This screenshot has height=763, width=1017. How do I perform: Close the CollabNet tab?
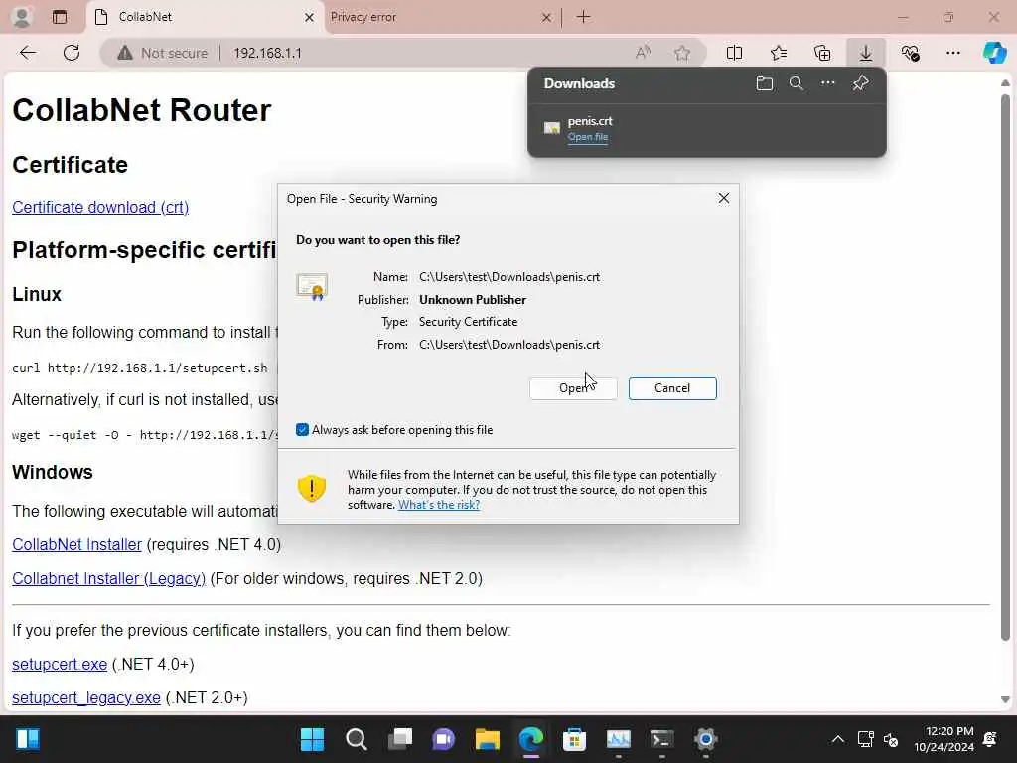310,18
